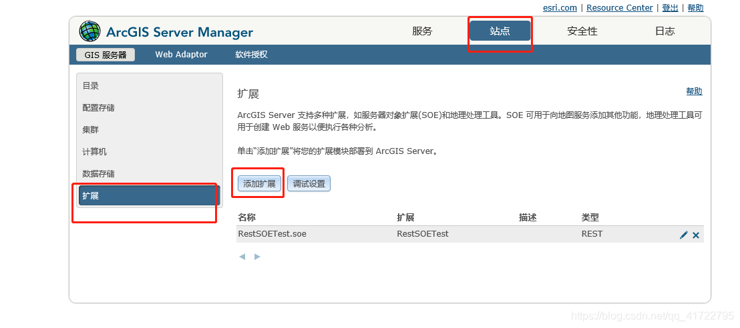Click the ArcGIS globe logo icon
This screenshot has width=740, height=328.
click(x=89, y=31)
